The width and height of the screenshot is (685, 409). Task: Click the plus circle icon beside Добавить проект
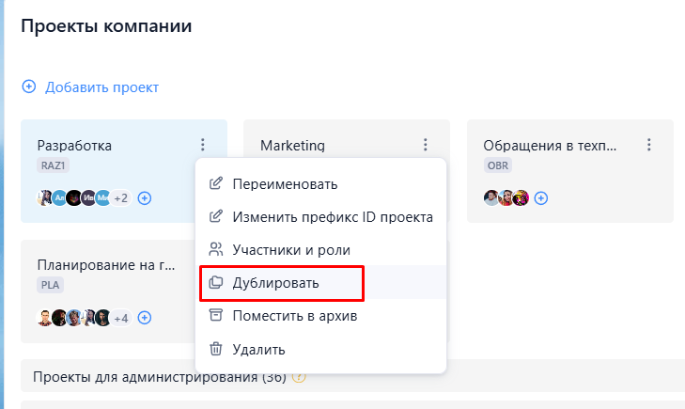click(x=29, y=87)
